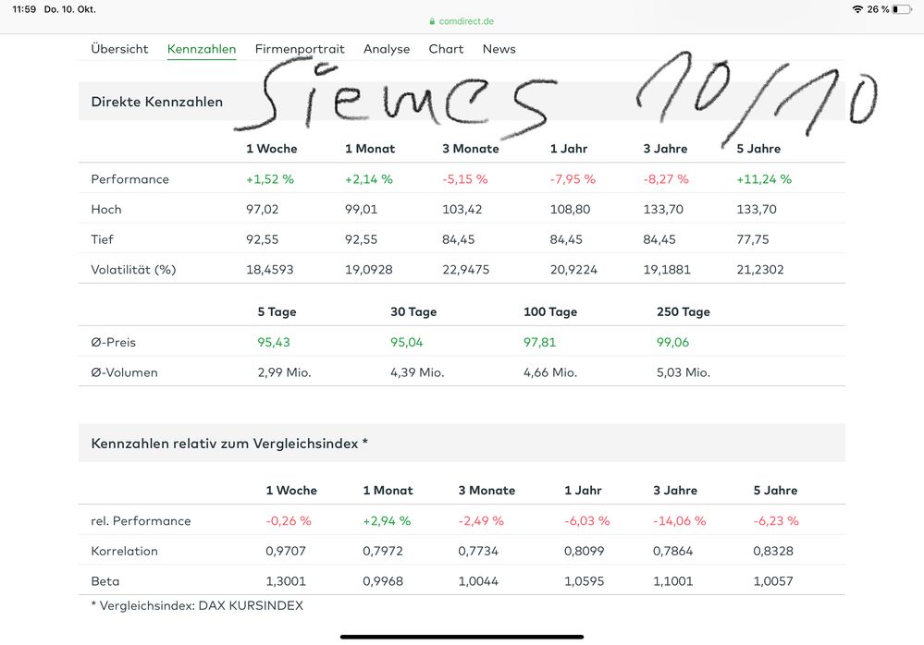Tap the comdirect.de address in URL bar
This screenshot has height=645, width=924.
tap(467, 21)
